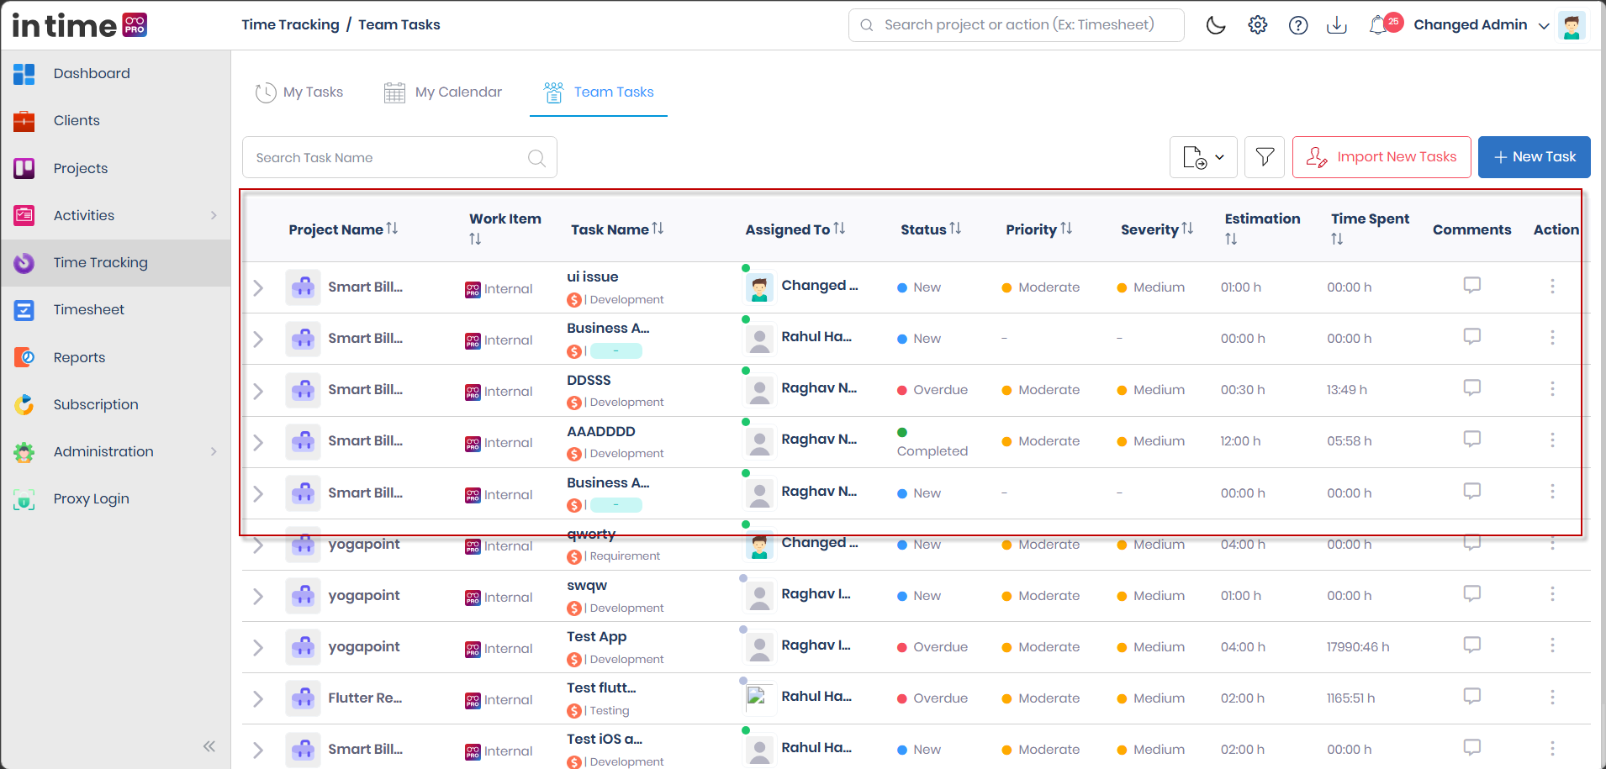Click the Time Tracking breadcrumb link

[x=290, y=25]
